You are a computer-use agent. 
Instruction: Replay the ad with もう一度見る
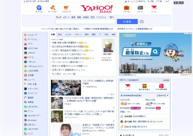(x=129, y=71)
